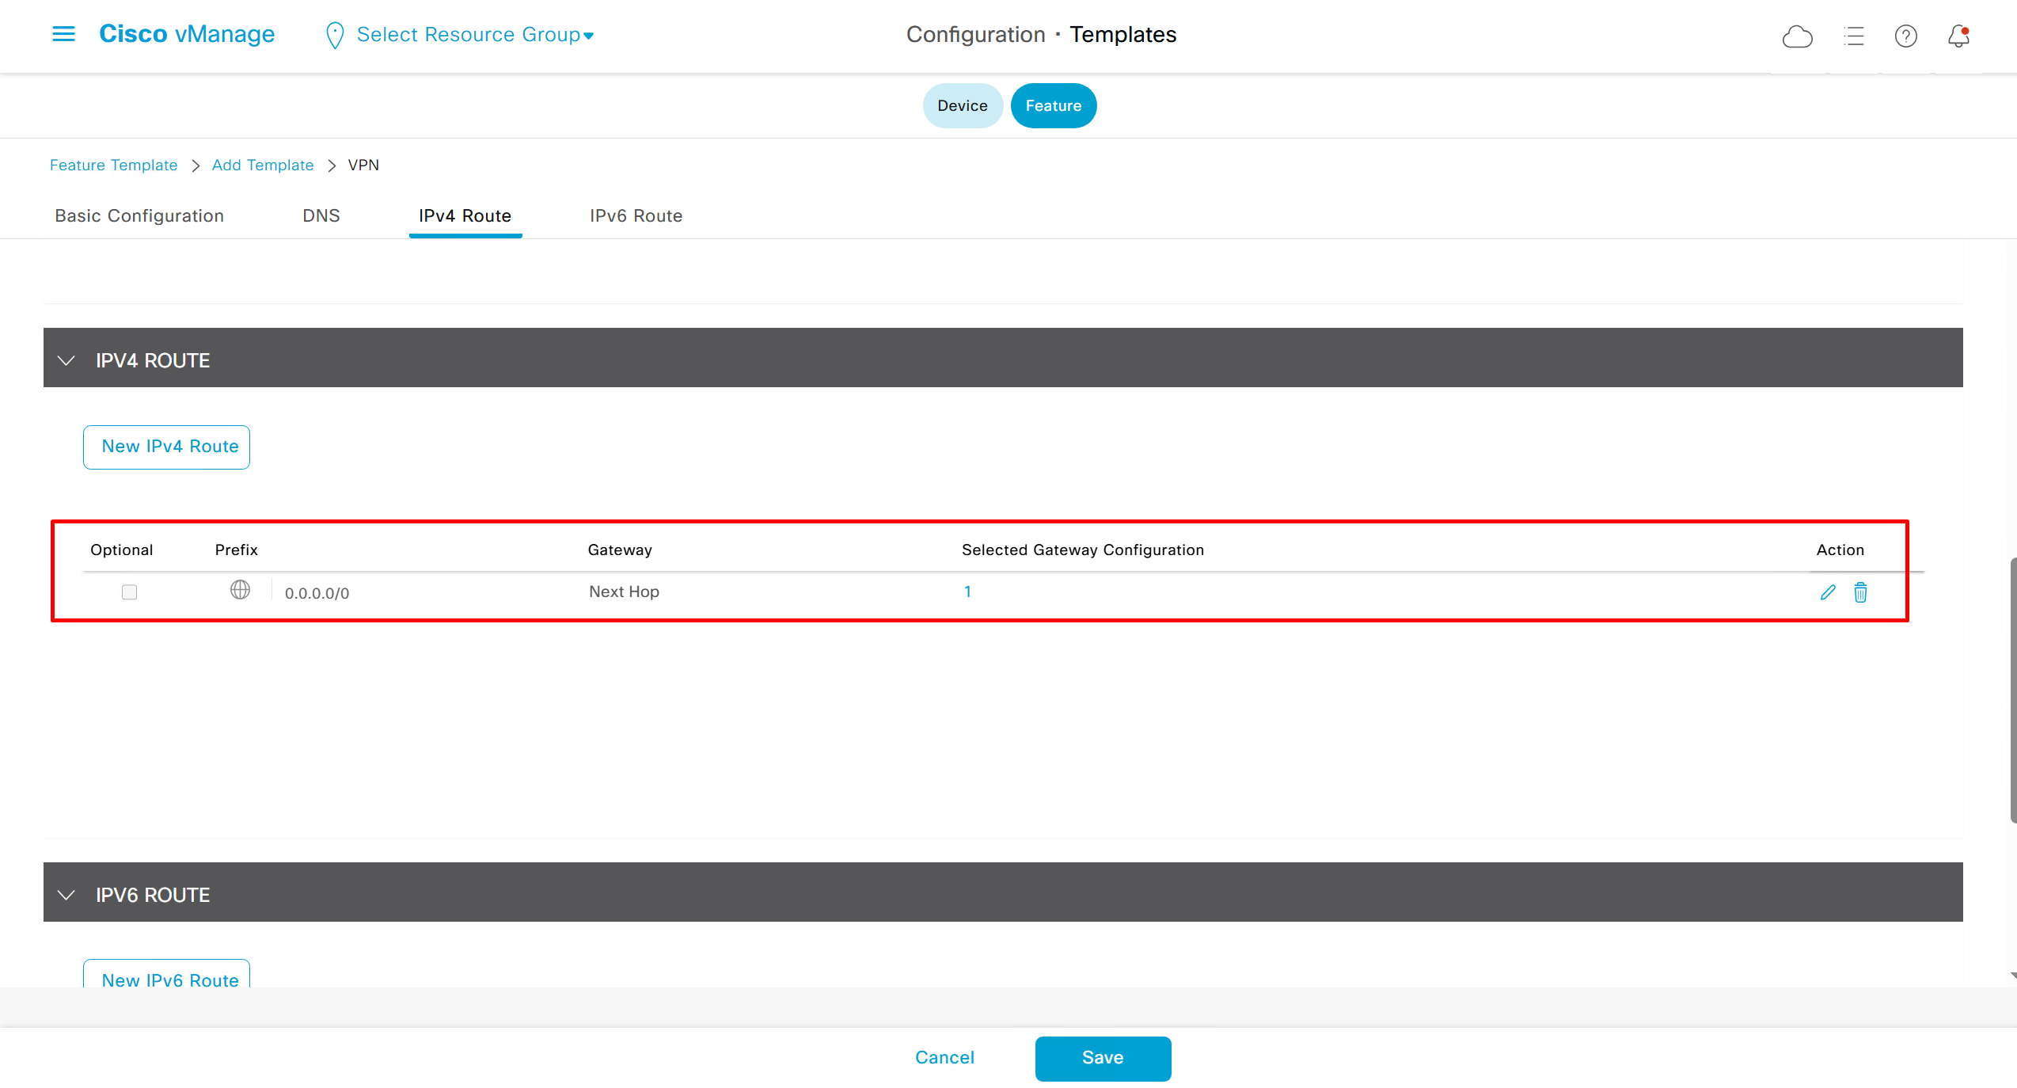The image size is (2017, 1088).
Task: Click the globe icon beside prefix
Action: (240, 590)
